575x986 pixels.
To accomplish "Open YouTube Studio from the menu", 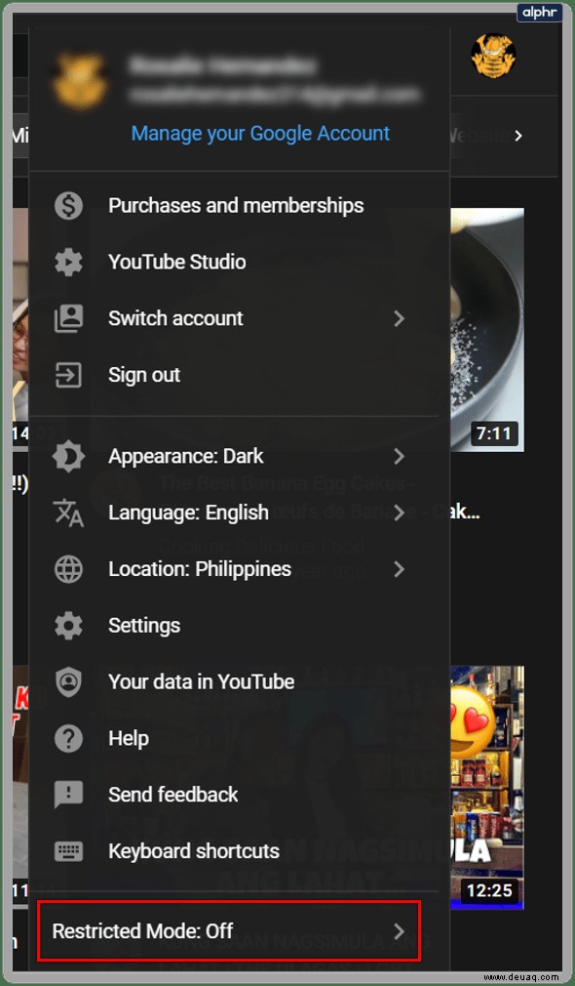I will [239, 263].
